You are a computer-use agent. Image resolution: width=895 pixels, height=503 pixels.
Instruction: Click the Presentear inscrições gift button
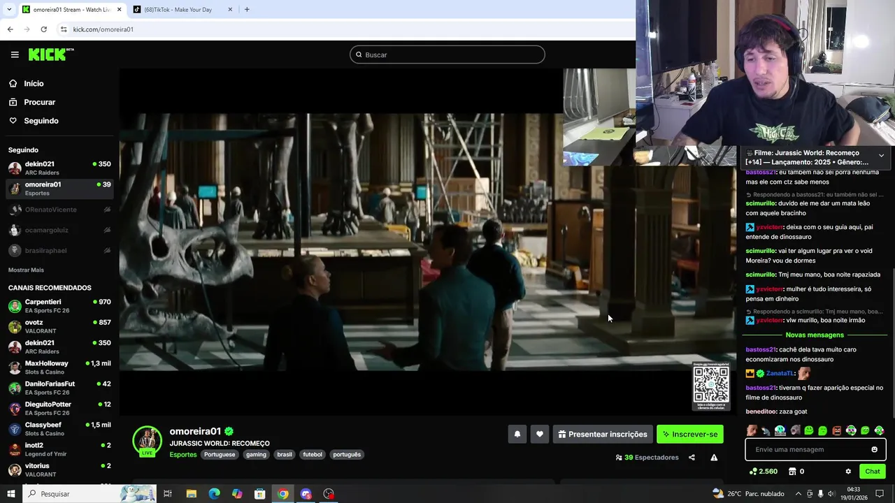point(603,434)
